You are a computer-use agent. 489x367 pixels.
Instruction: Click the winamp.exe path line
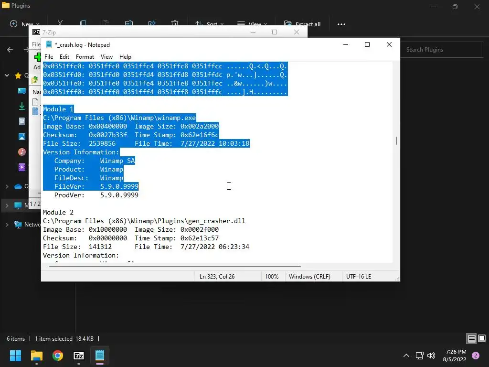[x=119, y=118]
